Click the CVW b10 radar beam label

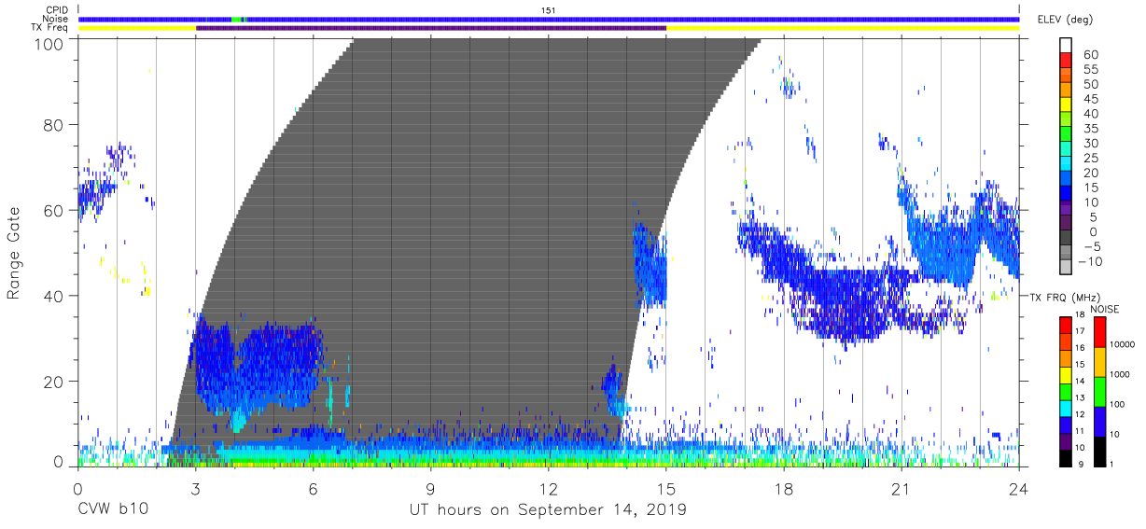pyautogui.click(x=113, y=509)
